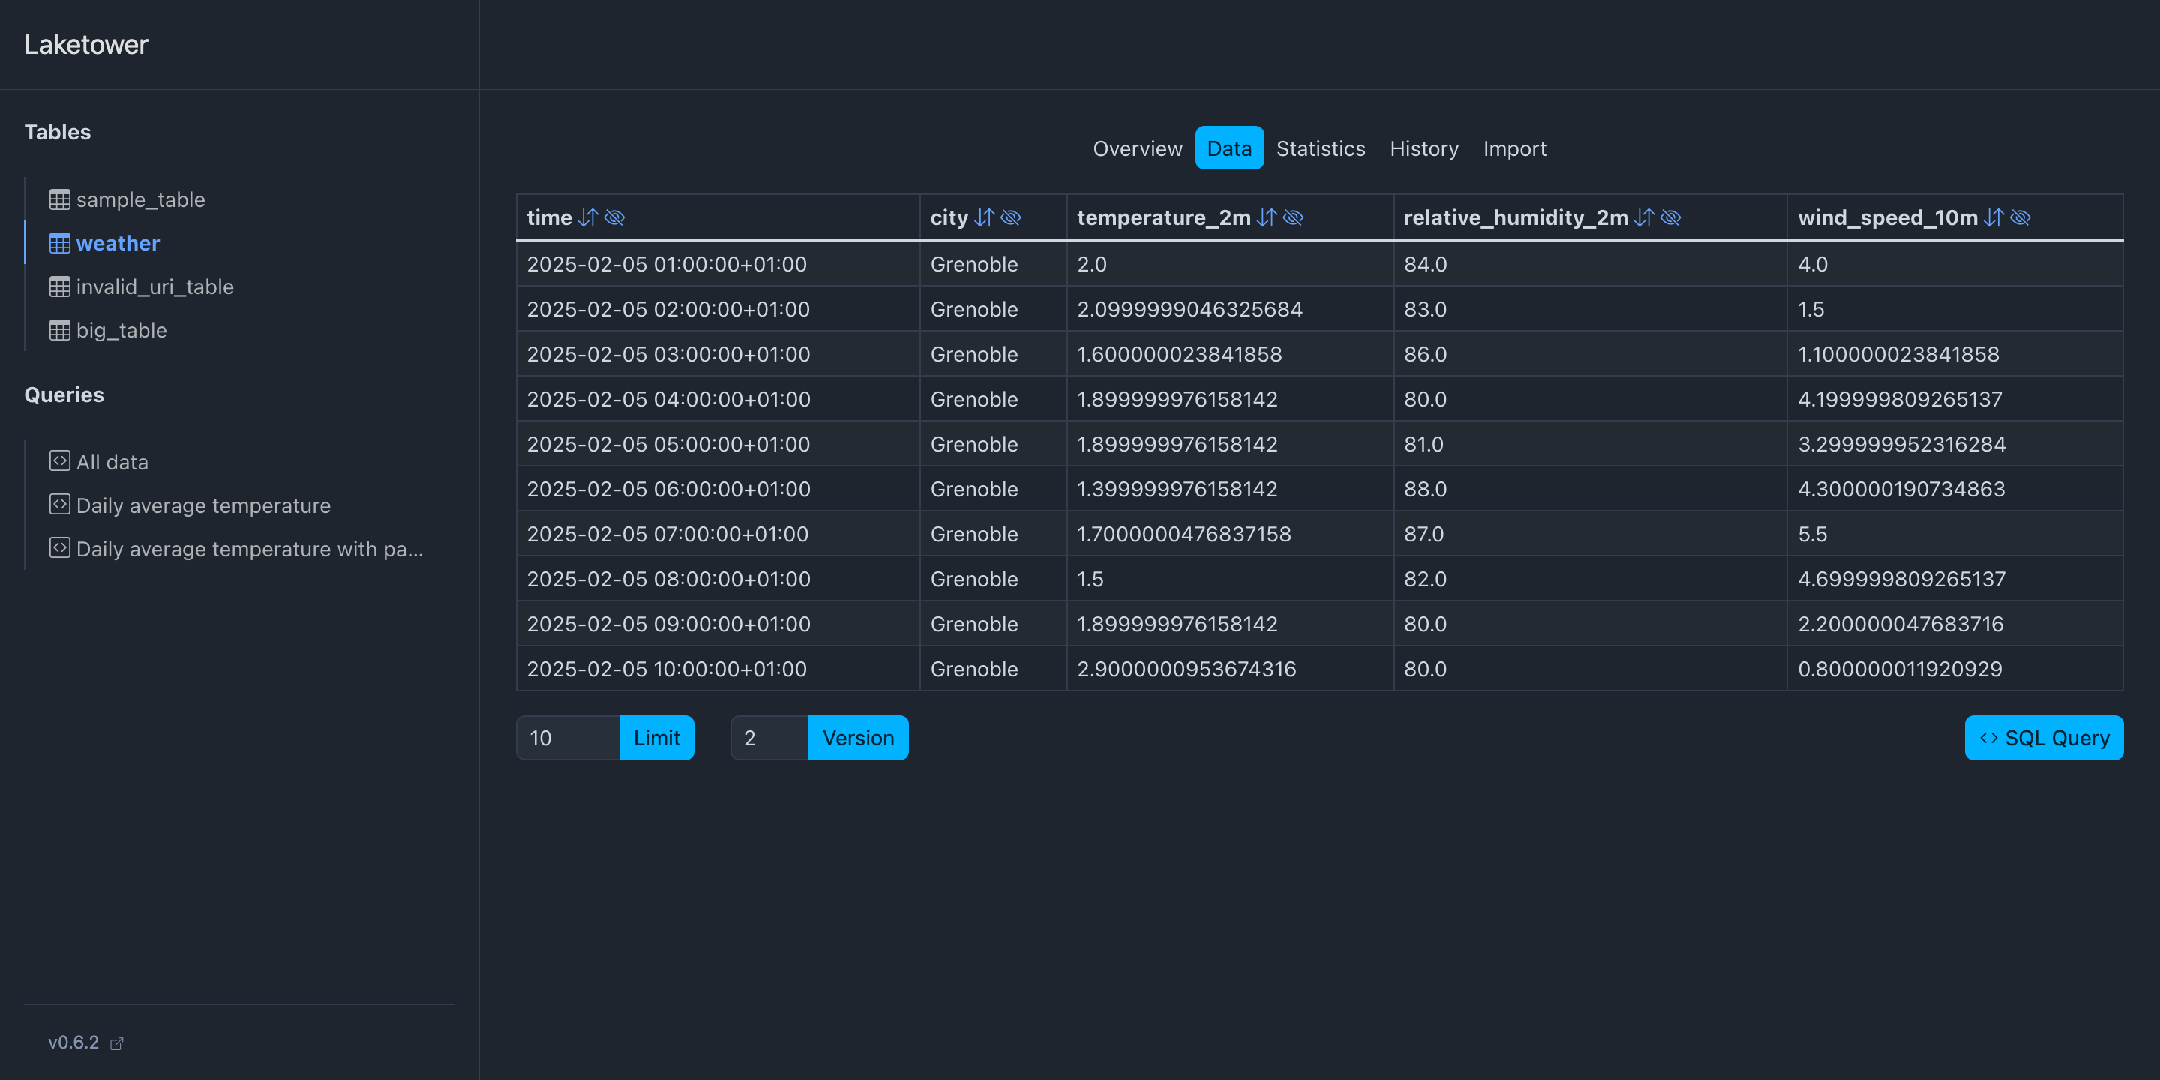Open Daily average temperature query
The height and width of the screenshot is (1080, 2160).
tap(203, 505)
